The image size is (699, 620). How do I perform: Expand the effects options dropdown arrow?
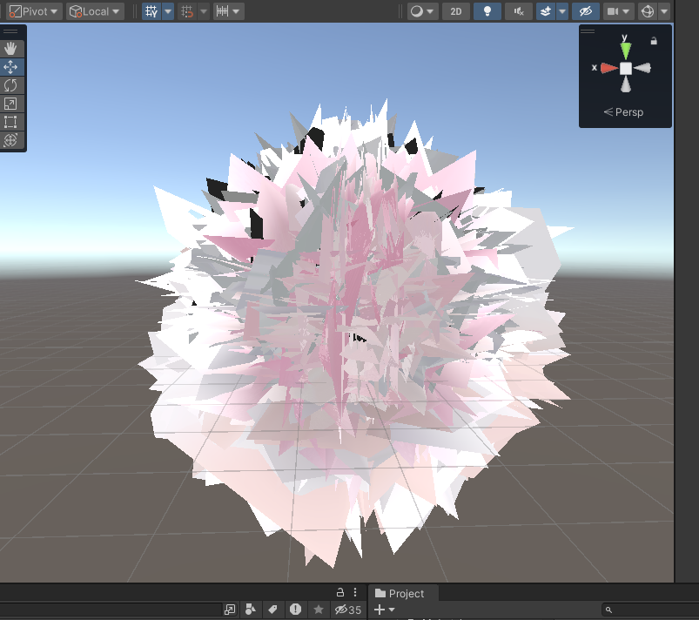562,11
